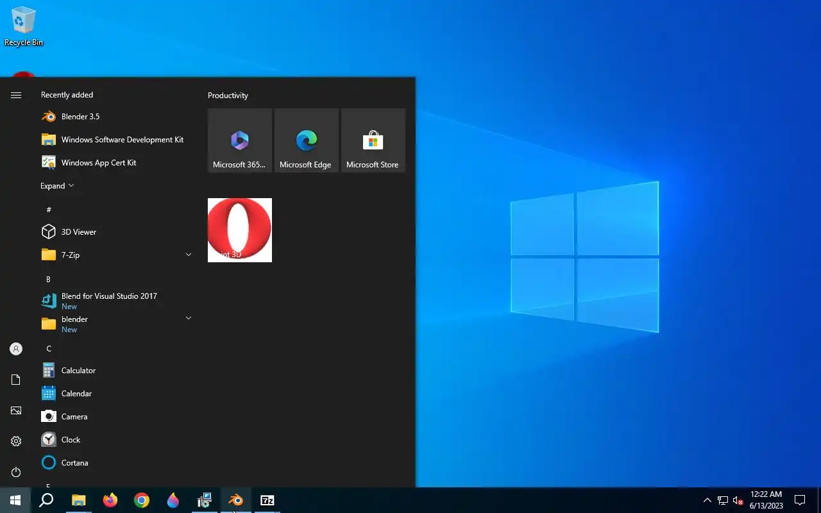Open Documents icon in Start sidebar
Image resolution: width=821 pixels, height=513 pixels.
[x=16, y=380]
